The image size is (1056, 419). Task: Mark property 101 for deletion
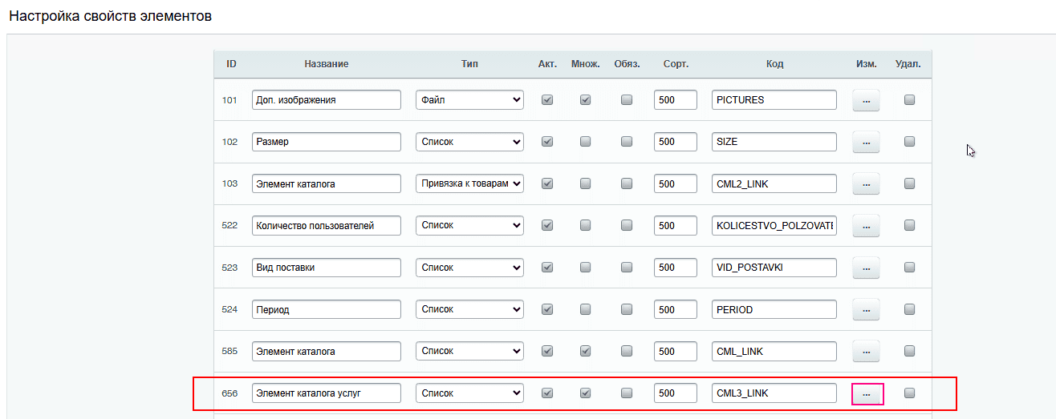click(909, 100)
